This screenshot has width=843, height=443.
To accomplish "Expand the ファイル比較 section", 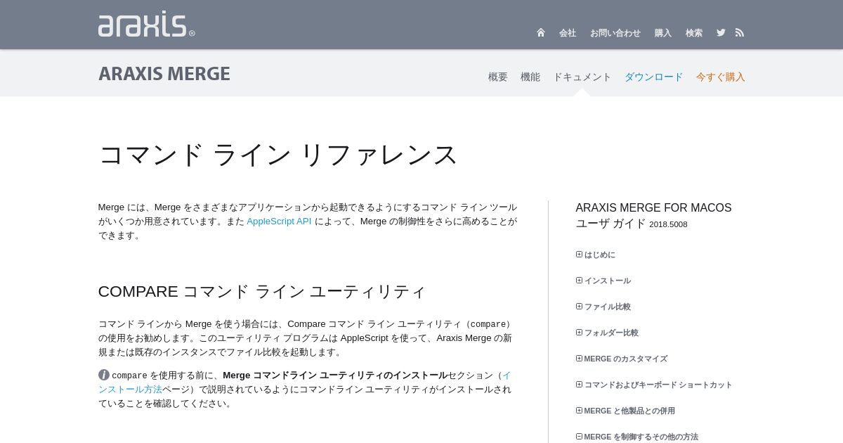I will point(603,307).
